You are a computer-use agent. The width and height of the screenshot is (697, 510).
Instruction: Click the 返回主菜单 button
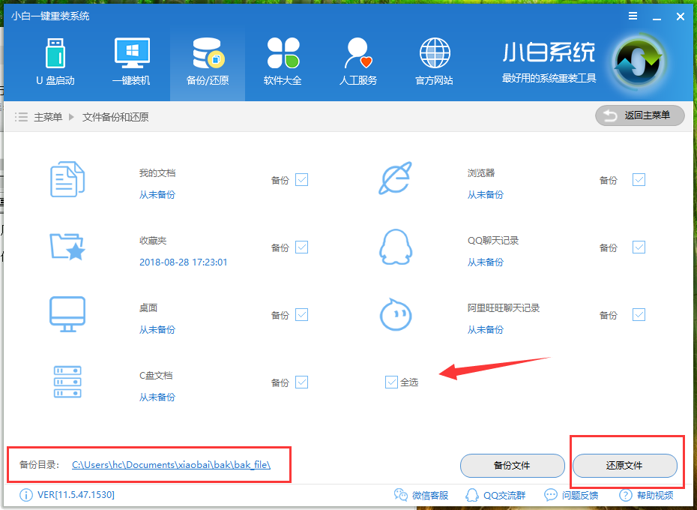pos(641,115)
